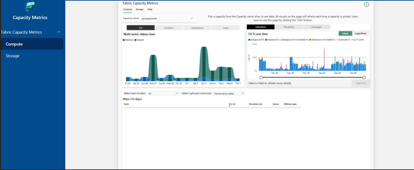Switch ribbon chart to Duration metric

click(169, 28)
